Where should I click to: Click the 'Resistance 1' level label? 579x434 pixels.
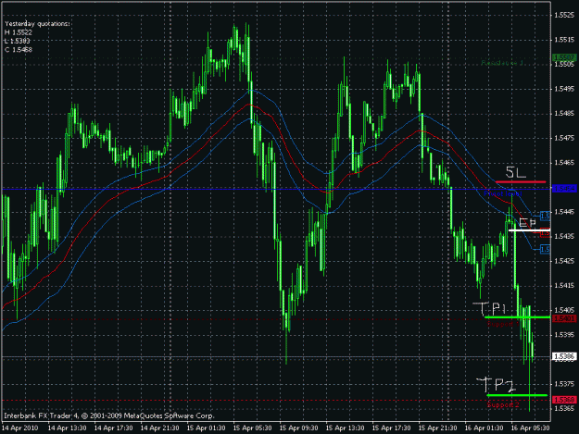[x=502, y=64]
